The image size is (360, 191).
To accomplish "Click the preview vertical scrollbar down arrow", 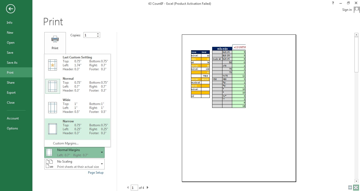I will click(x=356, y=181).
